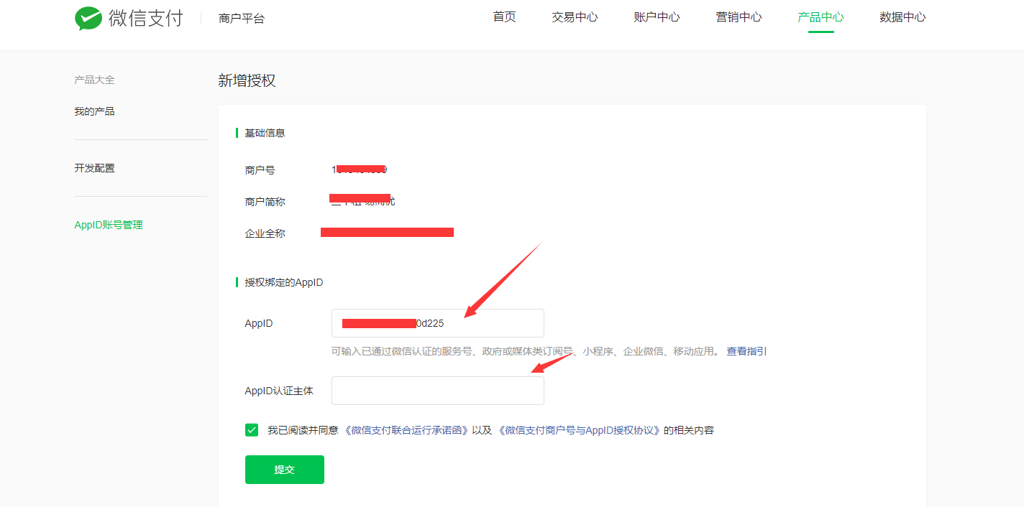Open 数据中心 from the top navigation

902,17
